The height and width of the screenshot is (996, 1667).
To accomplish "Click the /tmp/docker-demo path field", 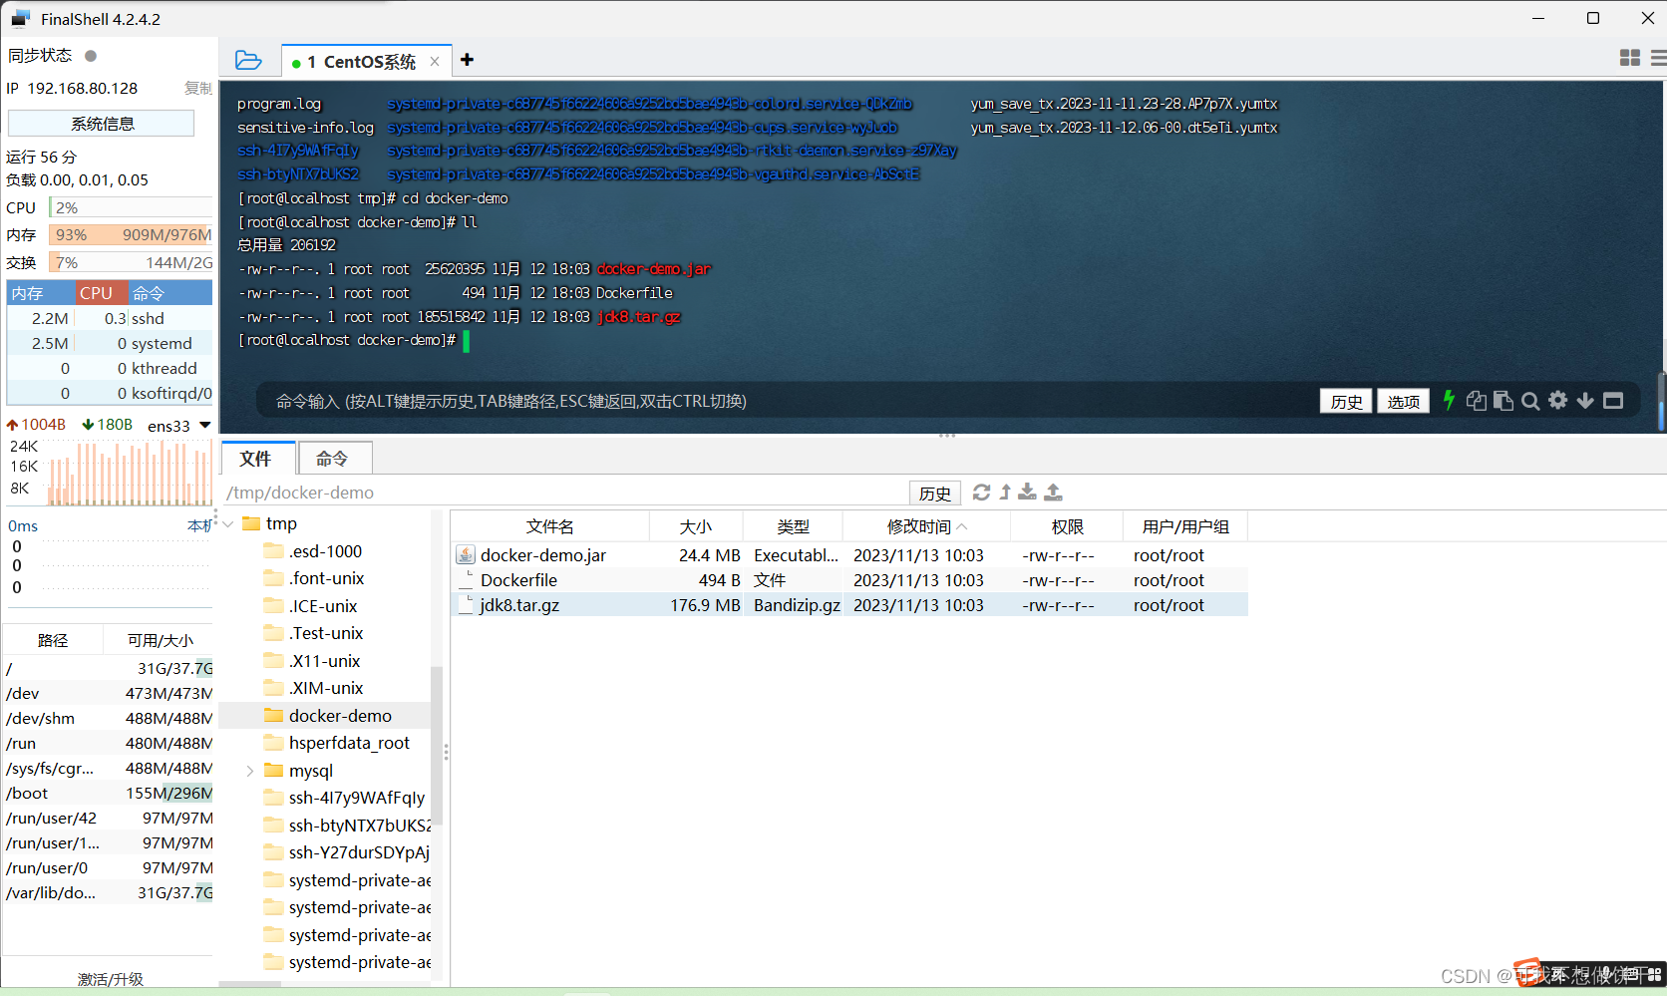I will coord(563,493).
